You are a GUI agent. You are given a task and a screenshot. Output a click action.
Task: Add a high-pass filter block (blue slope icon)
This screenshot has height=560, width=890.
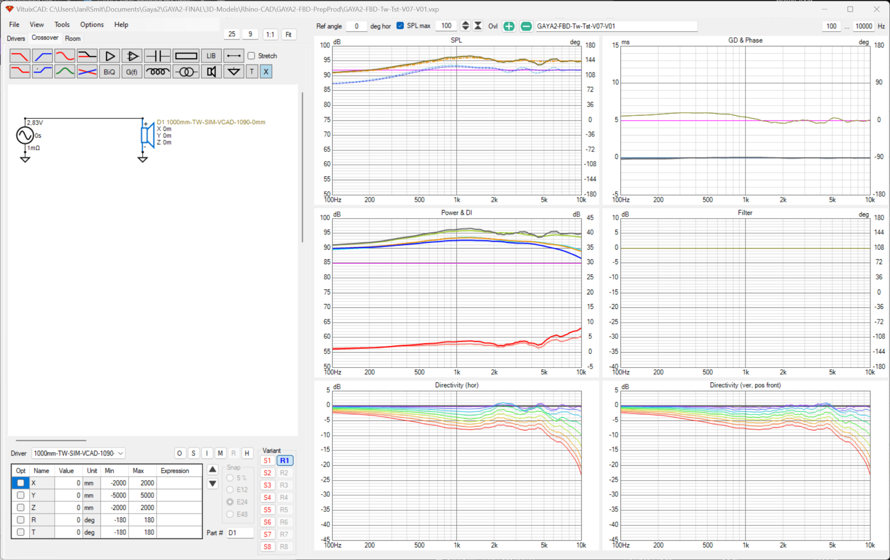43,56
